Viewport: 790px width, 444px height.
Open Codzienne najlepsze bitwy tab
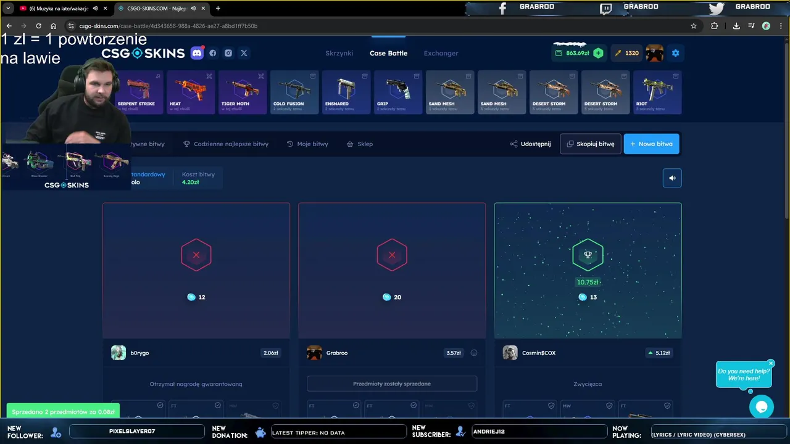(226, 144)
